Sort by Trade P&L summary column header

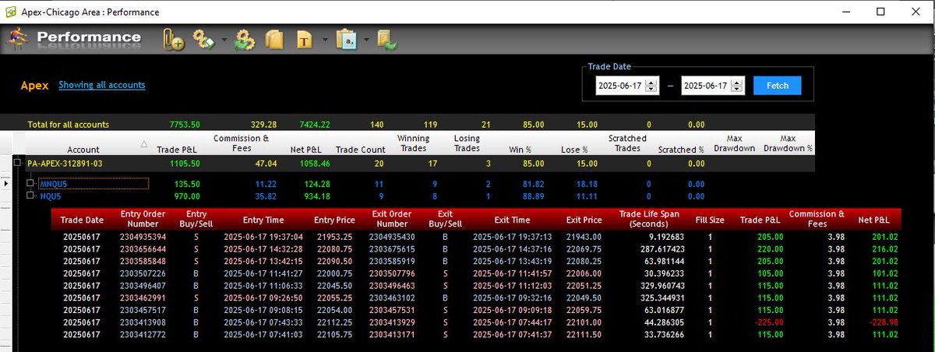(x=178, y=150)
